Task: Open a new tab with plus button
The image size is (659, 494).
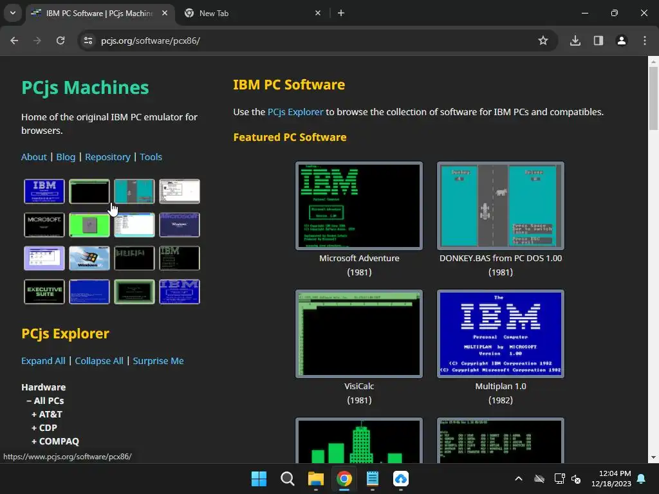Action: (x=341, y=13)
